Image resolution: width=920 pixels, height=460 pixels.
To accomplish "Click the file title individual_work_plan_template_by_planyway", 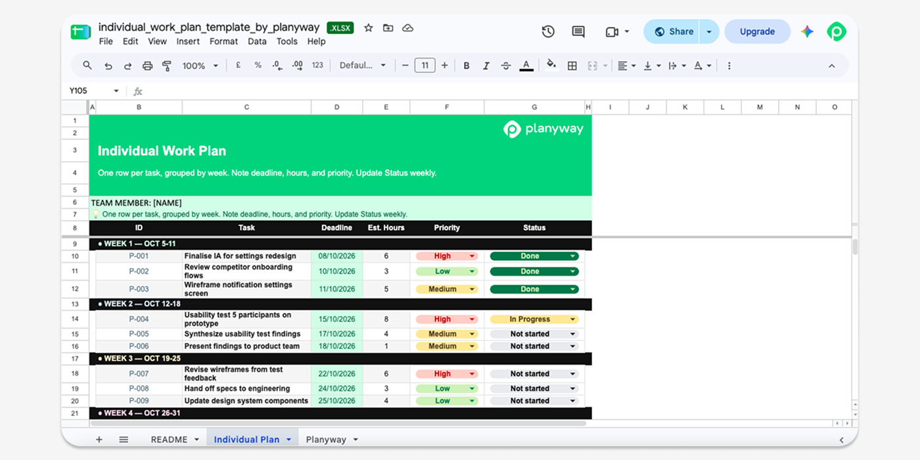I will pyautogui.click(x=209, y=28).
